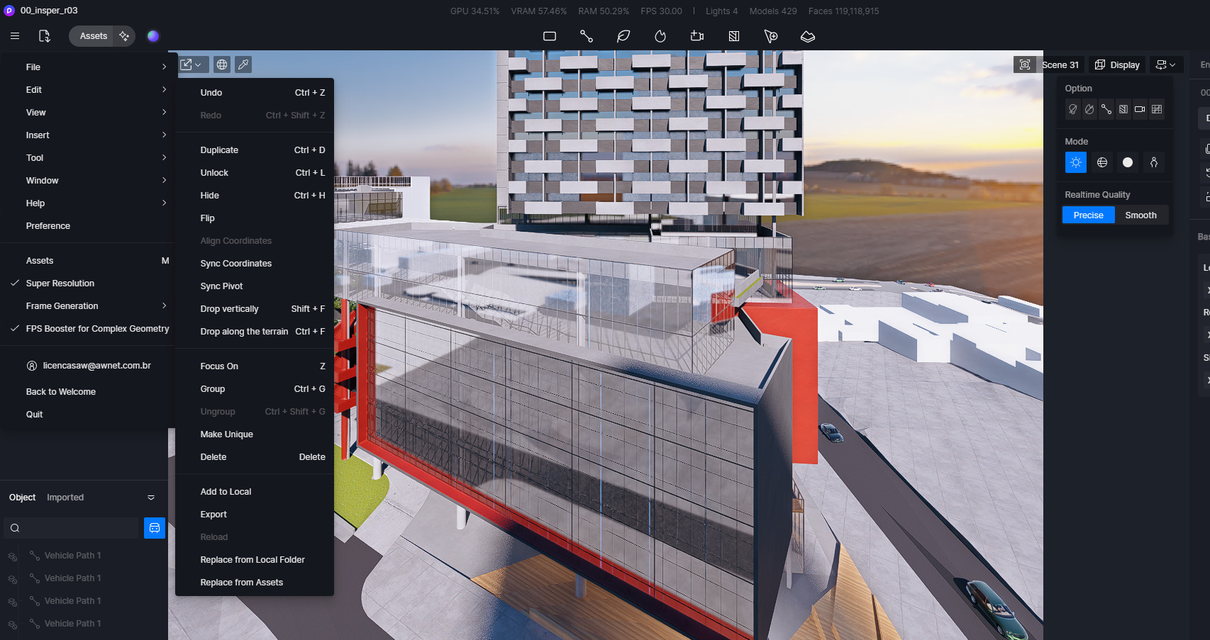Toggle the path display option
The height and width of the screenshot is (640, 1210).
point(1106,109)
